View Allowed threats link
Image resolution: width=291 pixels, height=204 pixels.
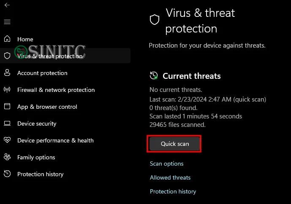[x=170, y=177]
